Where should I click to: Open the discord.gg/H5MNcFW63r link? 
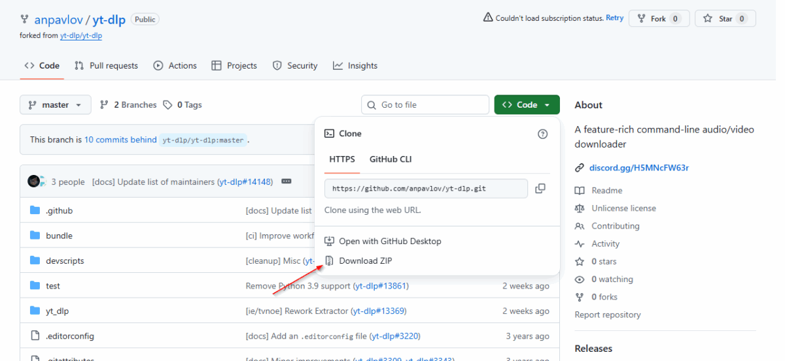(638, 168)
